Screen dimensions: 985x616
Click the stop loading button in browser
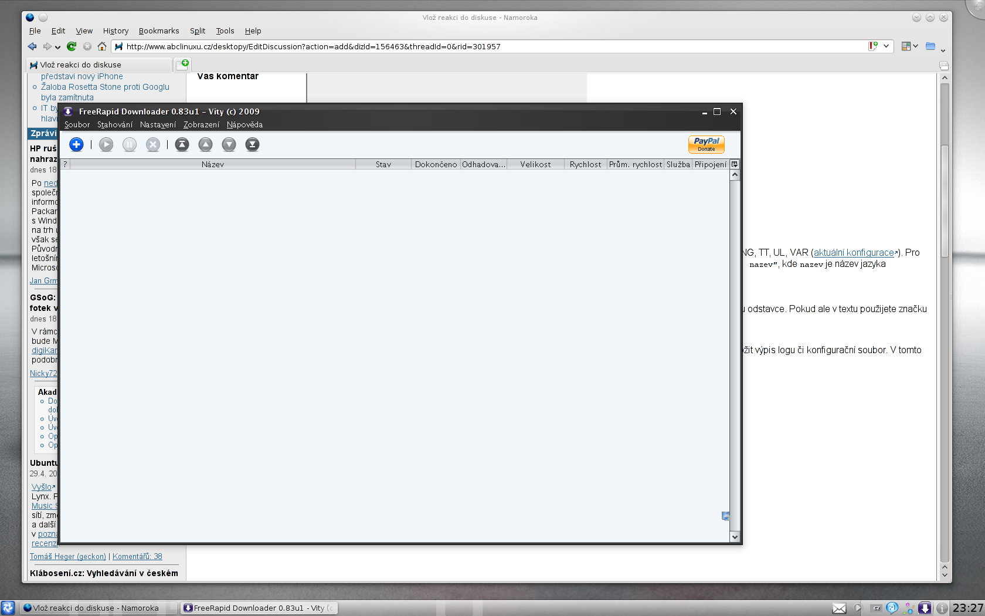[87, 46]
